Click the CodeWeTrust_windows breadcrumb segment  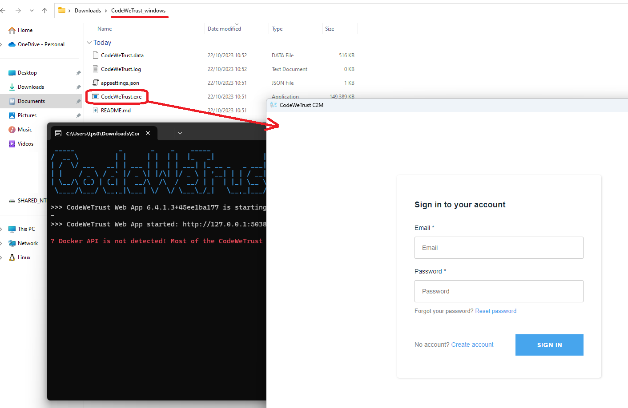pyautogui.click(x=138, y=11)
